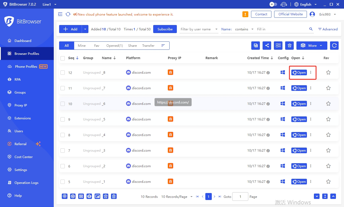Viewport: 344px width, 207px height.
Task: Star the _5 profile as favorite
Action: [328, 119]
